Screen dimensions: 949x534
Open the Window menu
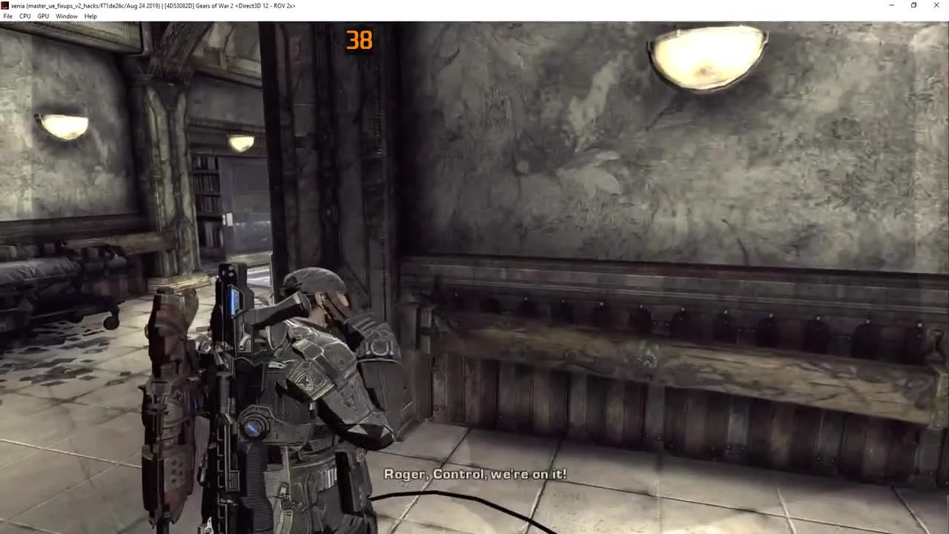(67, 16)
